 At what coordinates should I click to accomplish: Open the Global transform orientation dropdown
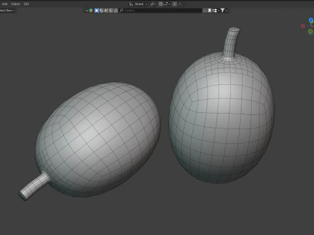pyautogui.click(x=138, y=4)
